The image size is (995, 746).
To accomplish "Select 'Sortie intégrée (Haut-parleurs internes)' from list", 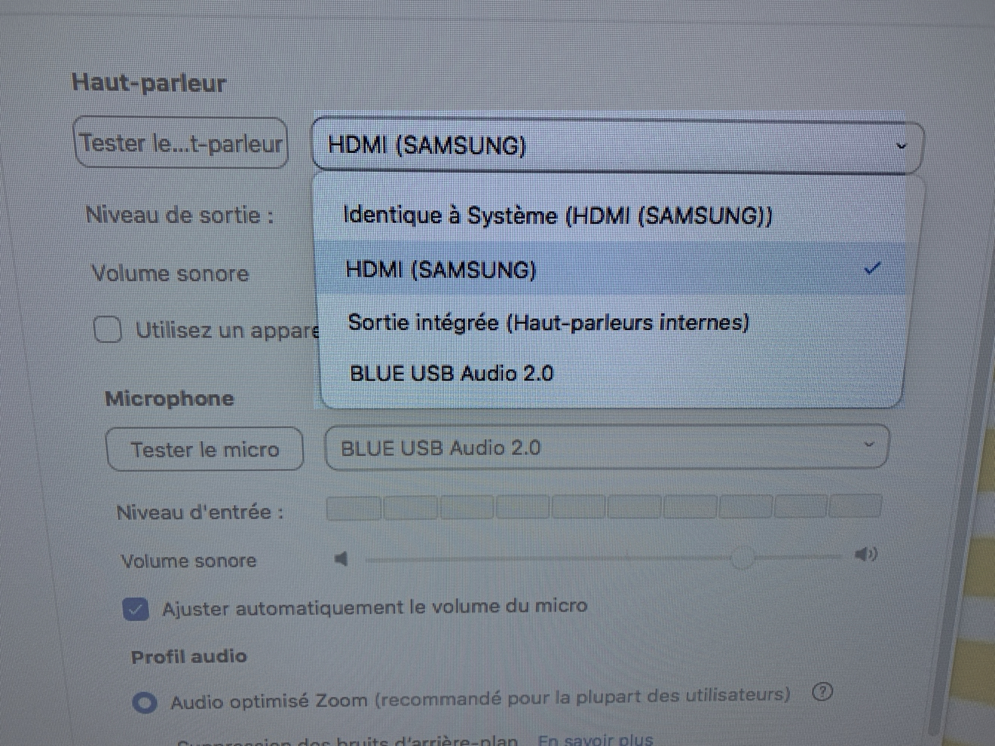I will (x=548, y=323).
